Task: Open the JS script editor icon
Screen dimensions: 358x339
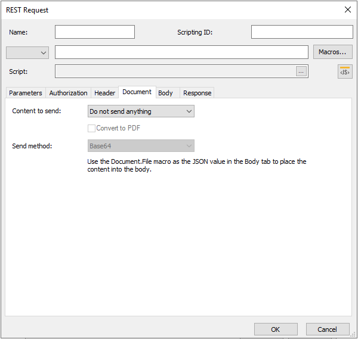Action: (345, 71)
